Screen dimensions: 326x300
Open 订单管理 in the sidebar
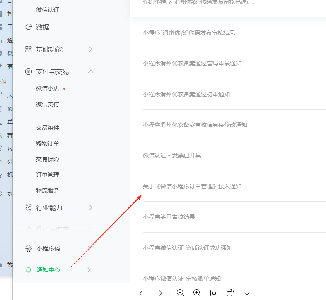click(x=48, y=175)
